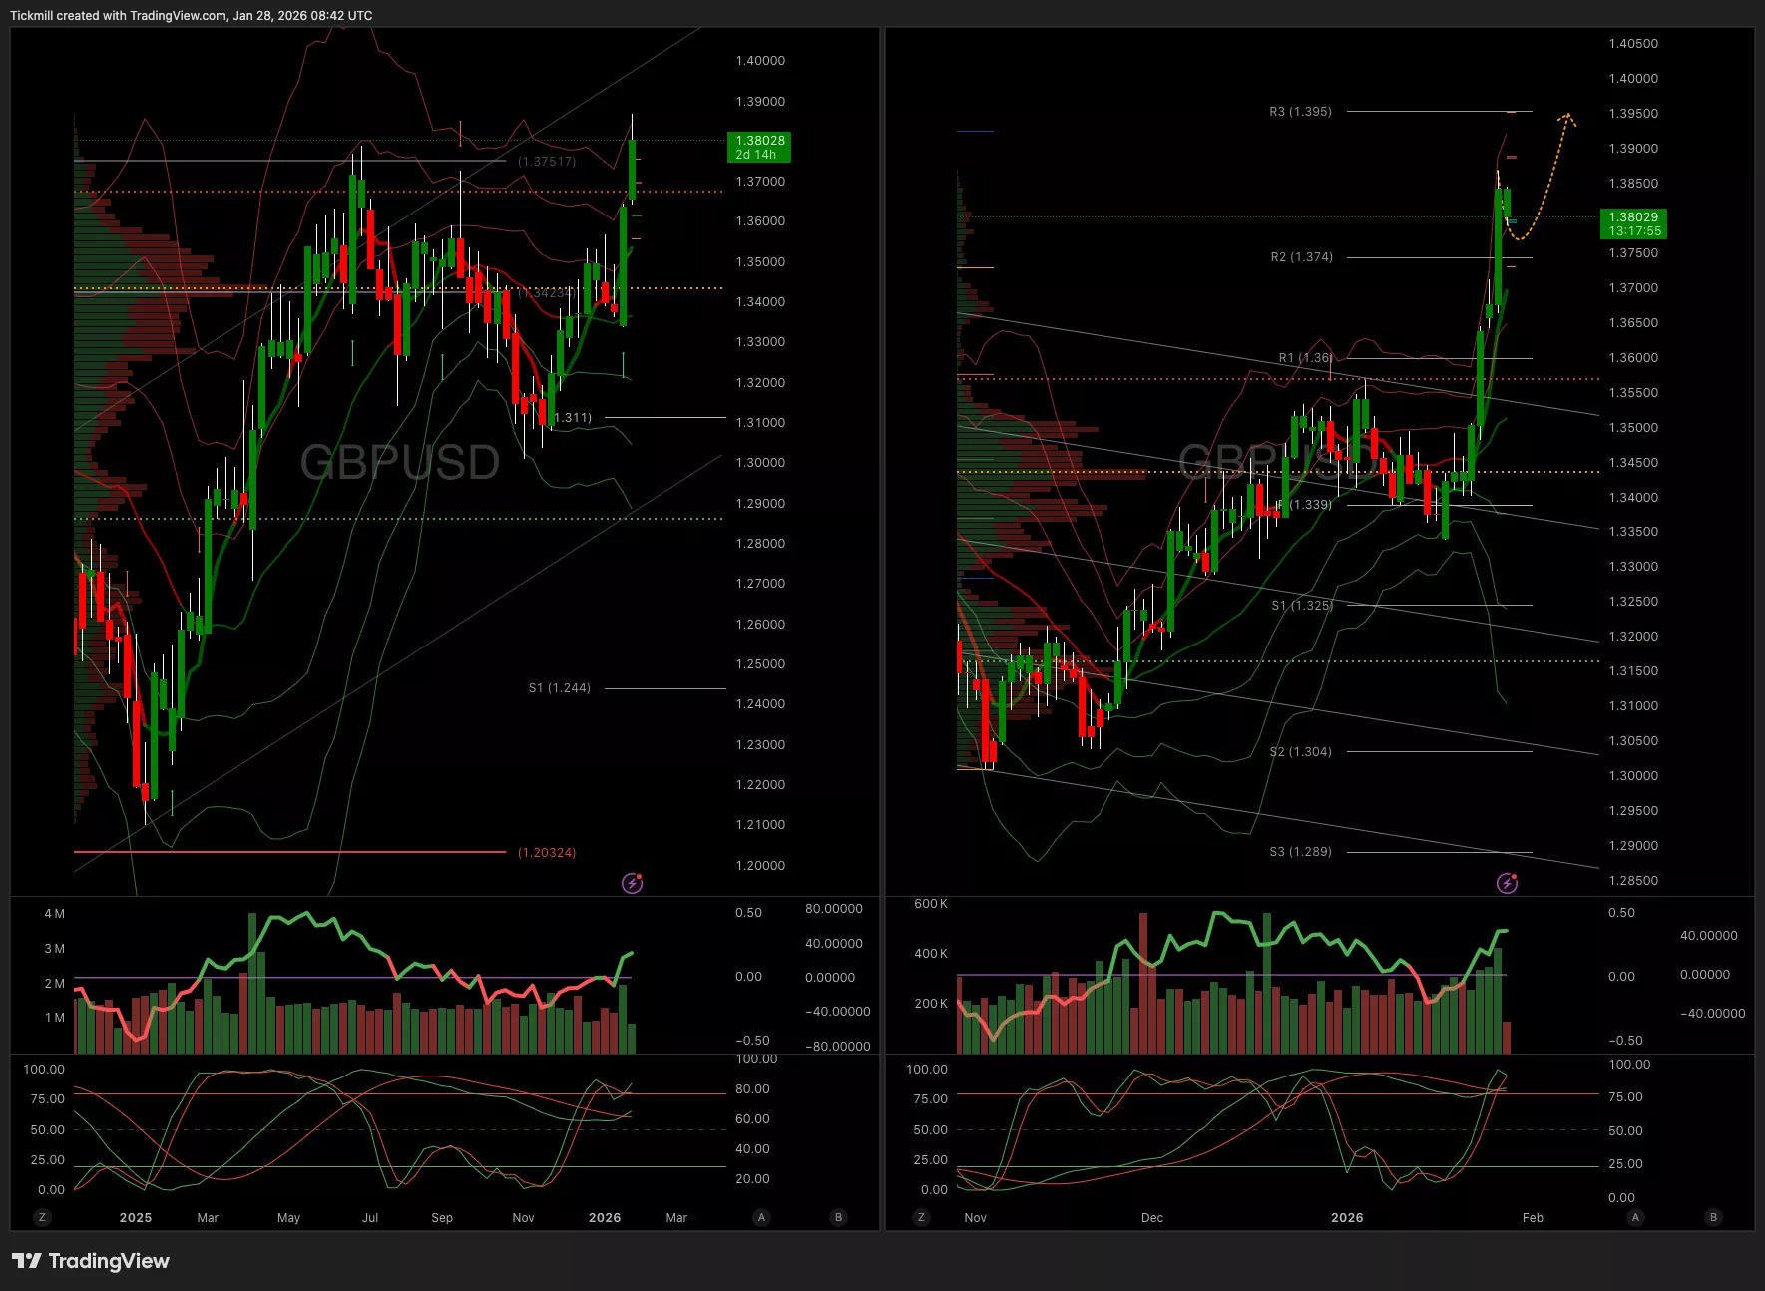Click the green 1.38028 price label
The width and height of the screenshot is (1765, 1291).
(x=759, y=147)
